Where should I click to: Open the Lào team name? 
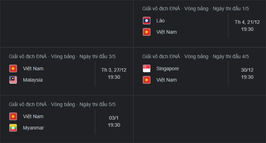161,21
